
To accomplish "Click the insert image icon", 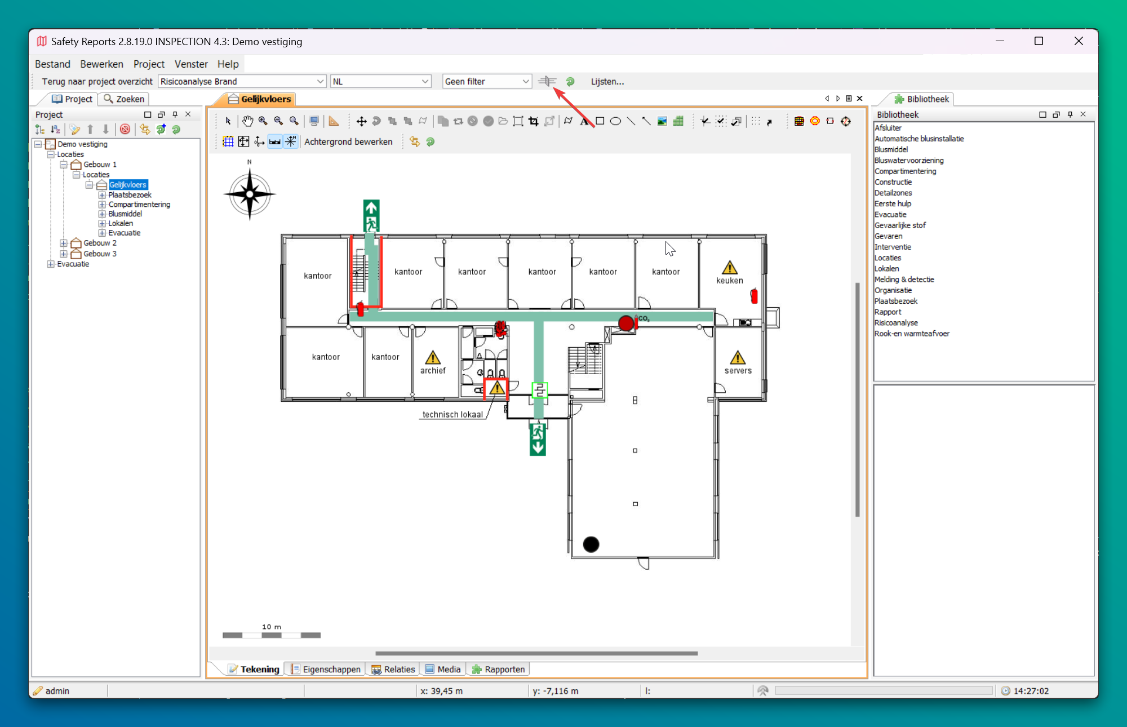I will click(663, 121).
